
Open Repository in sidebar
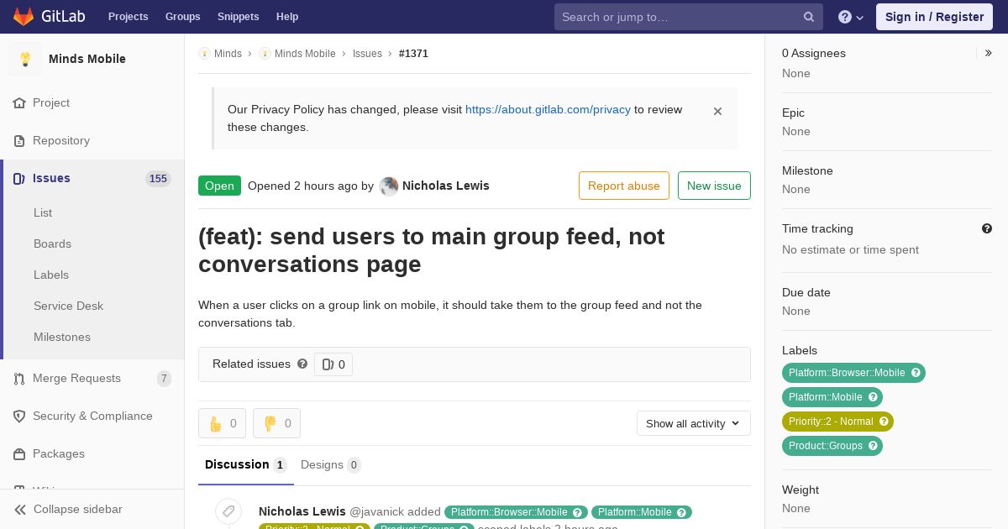[92, 140]
